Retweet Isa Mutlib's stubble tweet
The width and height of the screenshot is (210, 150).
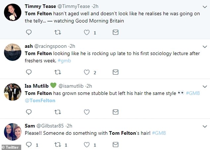click(58, 112)
